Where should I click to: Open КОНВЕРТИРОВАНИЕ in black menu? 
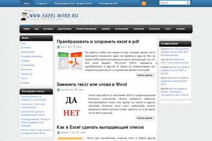[x=87, y=29]
